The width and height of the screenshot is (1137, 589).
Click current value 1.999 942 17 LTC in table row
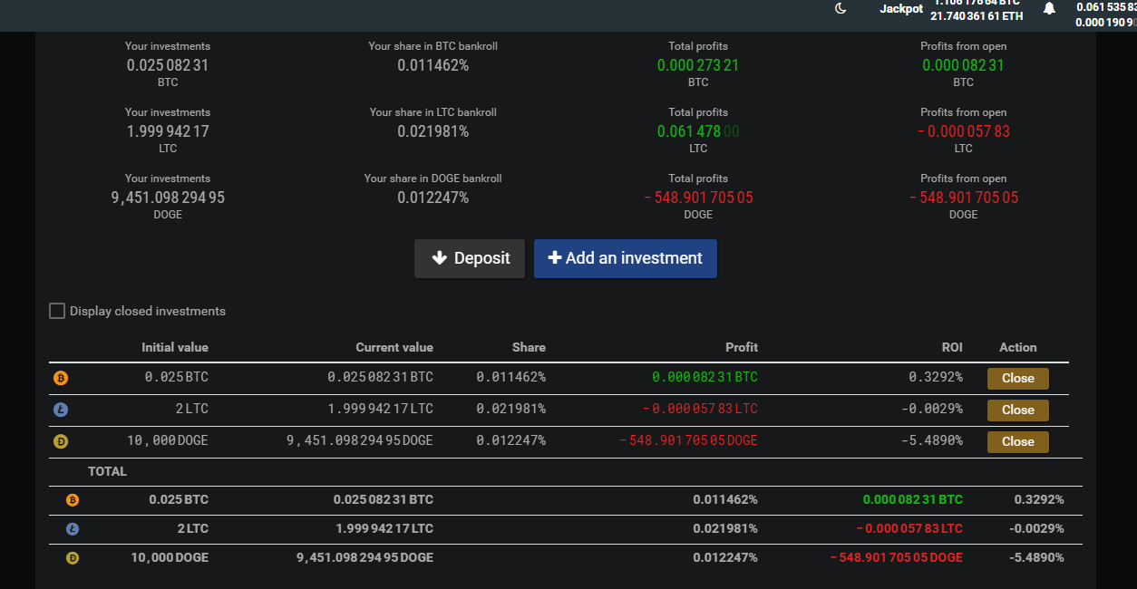(381, 409)
